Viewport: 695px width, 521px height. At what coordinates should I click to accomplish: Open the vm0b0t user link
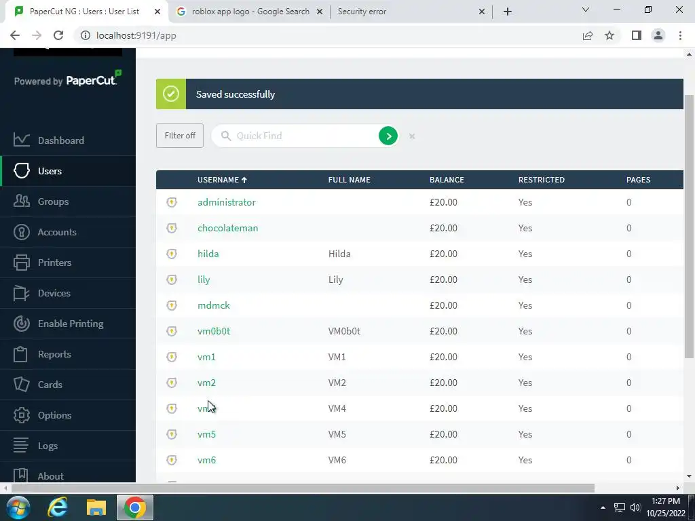(x=214, y=331)
